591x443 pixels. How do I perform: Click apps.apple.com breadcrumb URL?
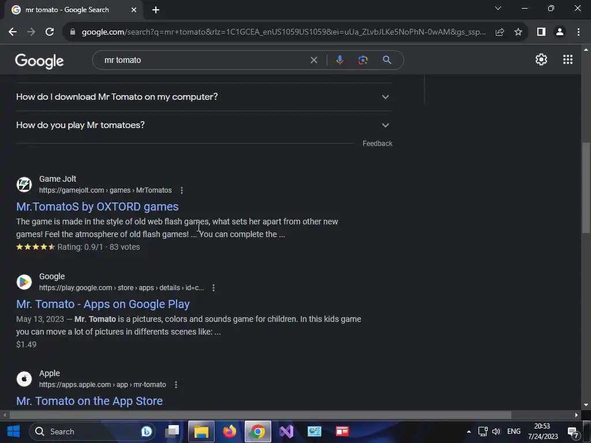[103, 385]
